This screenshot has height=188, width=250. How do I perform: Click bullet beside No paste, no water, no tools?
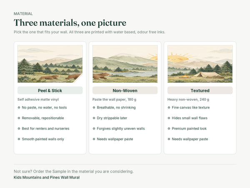click(x=19, y=107)
